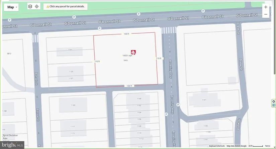The height and width of the screenshot is (149, 276).
Task: Click the red property marker pin
Action: coord(133,52)
